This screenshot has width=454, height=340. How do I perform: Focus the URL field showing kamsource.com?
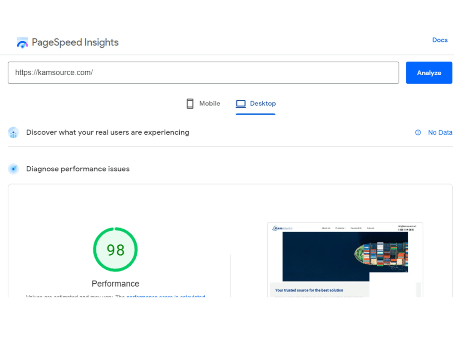point(203,73)
